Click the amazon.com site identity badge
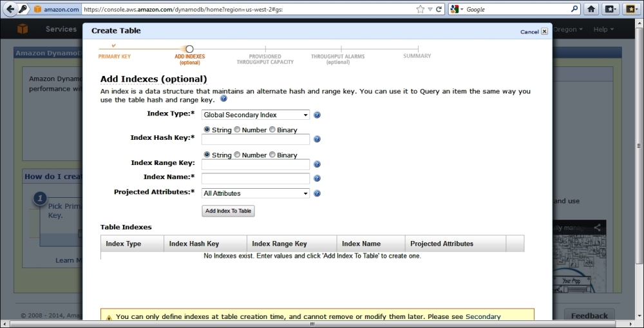This screenshot has height=328, width=644. (56, 9)
